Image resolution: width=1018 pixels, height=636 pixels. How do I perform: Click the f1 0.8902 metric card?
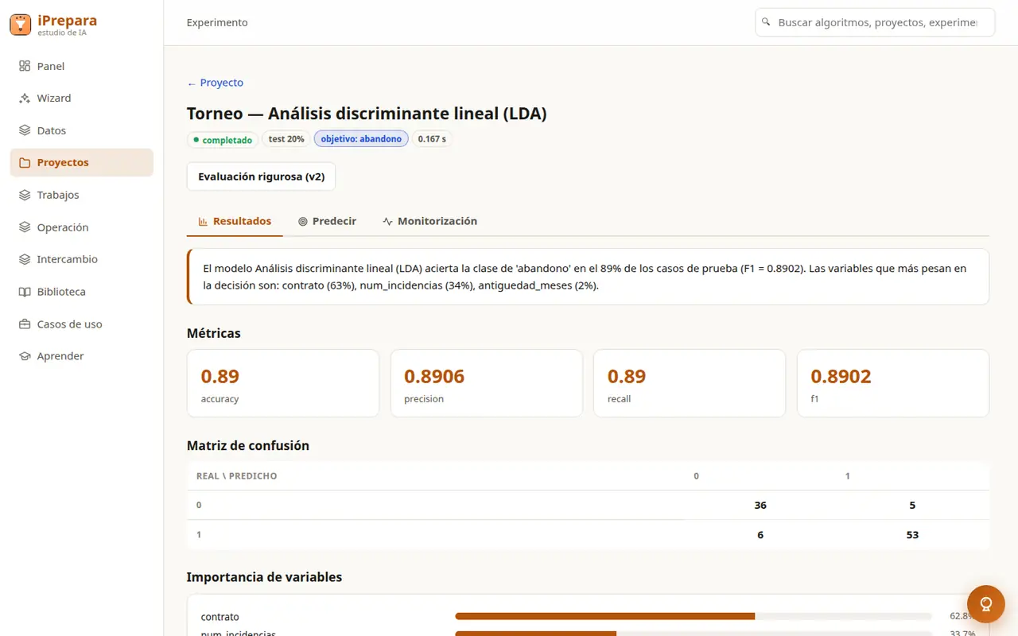point(893,383)
